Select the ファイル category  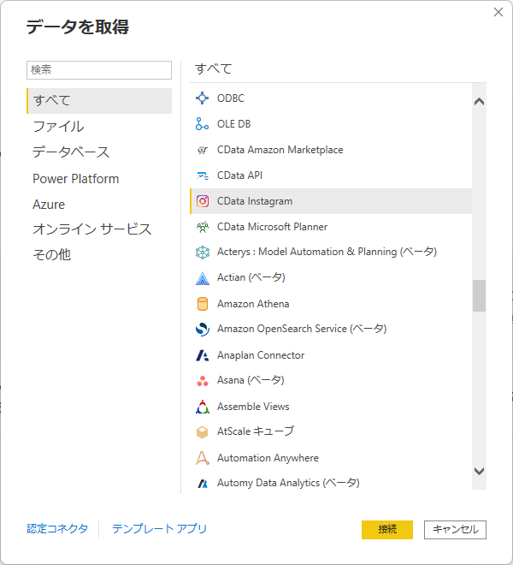click(58, 127)
